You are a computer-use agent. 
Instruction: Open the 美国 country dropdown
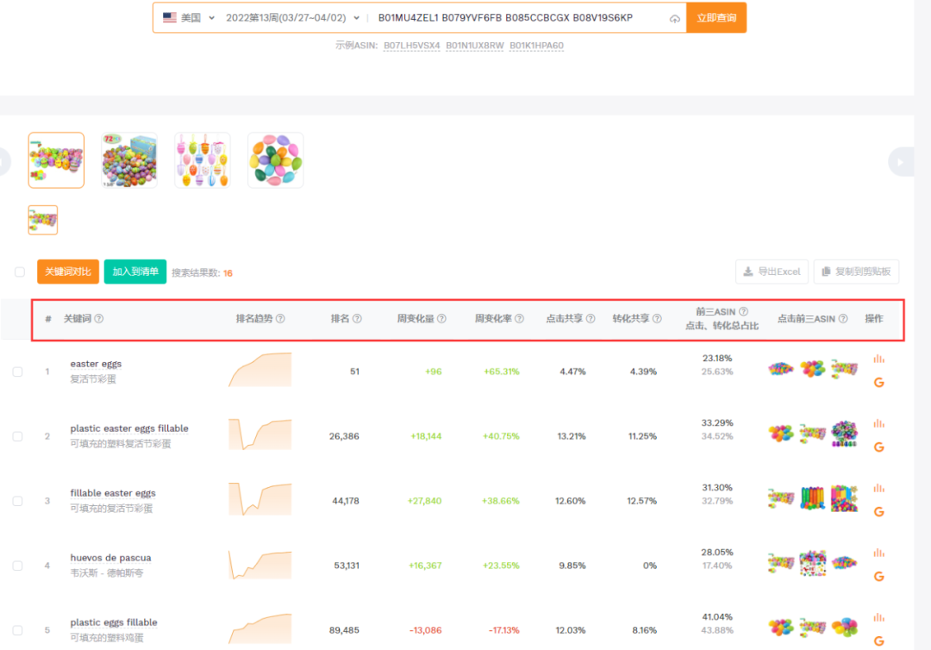[188, 17]
